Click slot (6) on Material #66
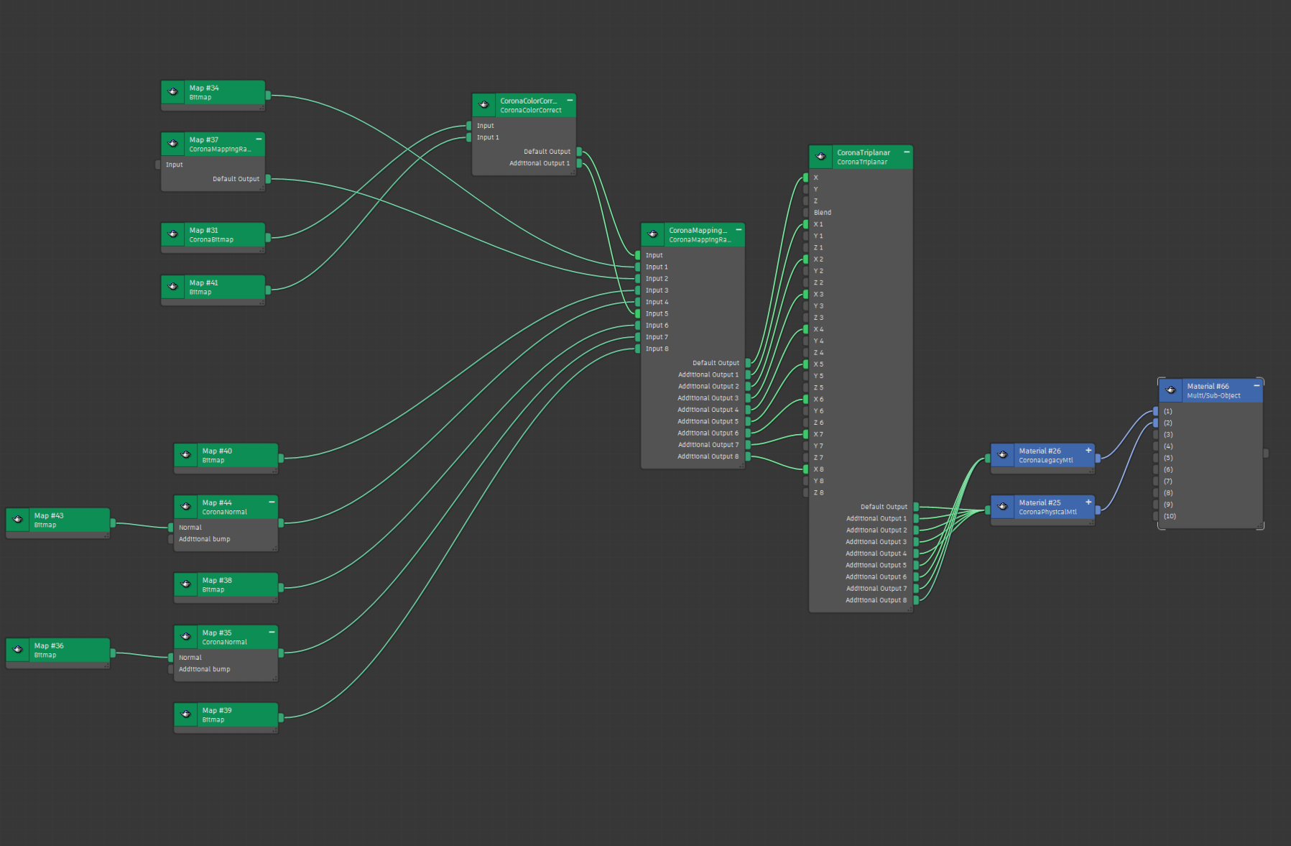The height and width of the screenshot is (846, 1291). tap(1155, 469)
